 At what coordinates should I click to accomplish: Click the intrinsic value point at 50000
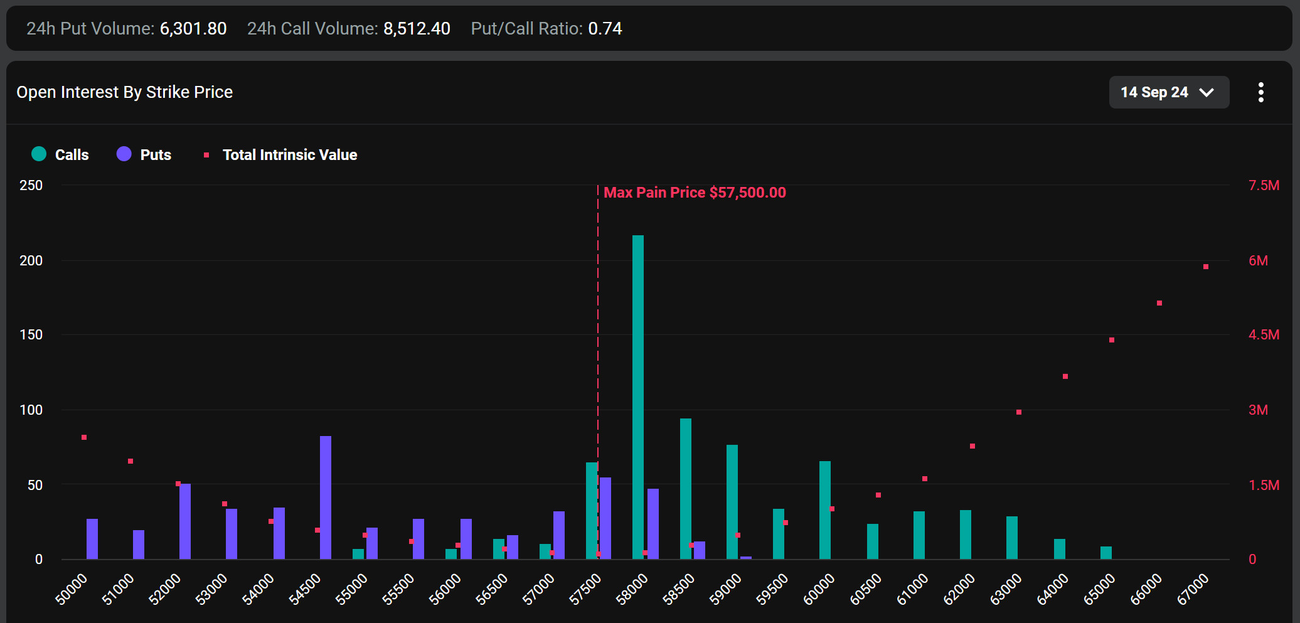[x=84, y=437]
